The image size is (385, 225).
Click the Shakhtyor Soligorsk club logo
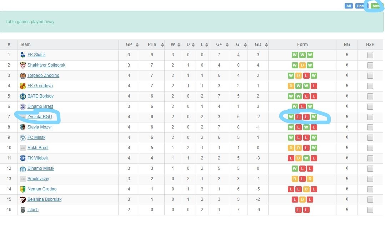[x=23, y=65]
